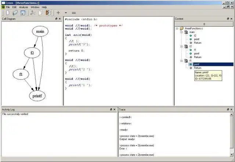Select the printf call under main
This screenshot has width=235, height=162.
point(197,39)
